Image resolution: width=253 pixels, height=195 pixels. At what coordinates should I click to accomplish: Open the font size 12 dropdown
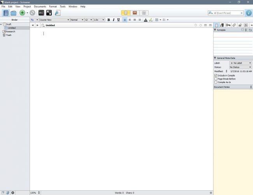point(89,20)
